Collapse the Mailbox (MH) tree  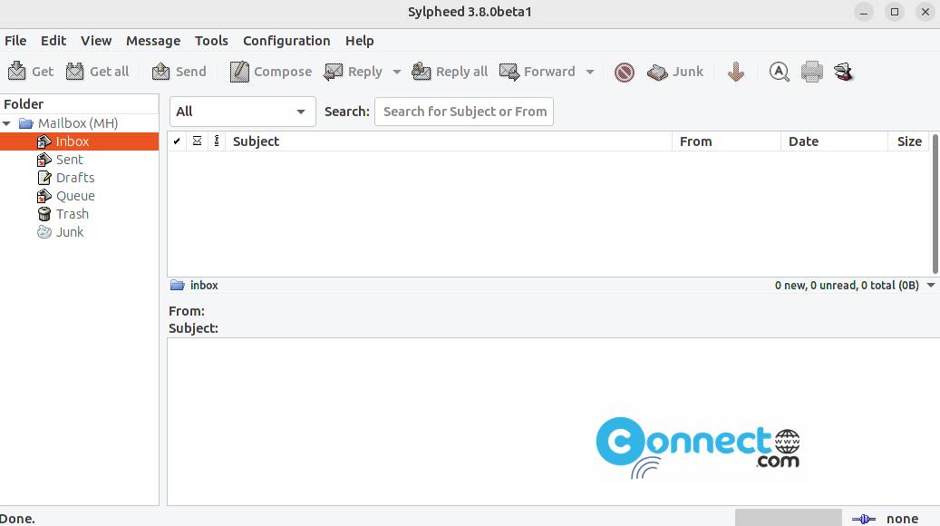pyautogui.click(x=6, y=123)
